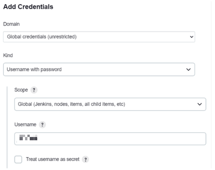Click the Username field label
The height and width of the screenshot is (170, 215).
pyautogui.click(x=25, y=124)
